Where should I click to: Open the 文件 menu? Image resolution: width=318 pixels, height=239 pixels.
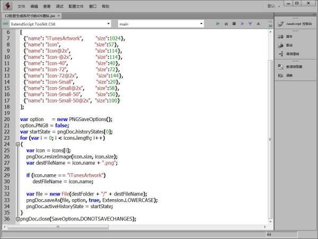21,6
